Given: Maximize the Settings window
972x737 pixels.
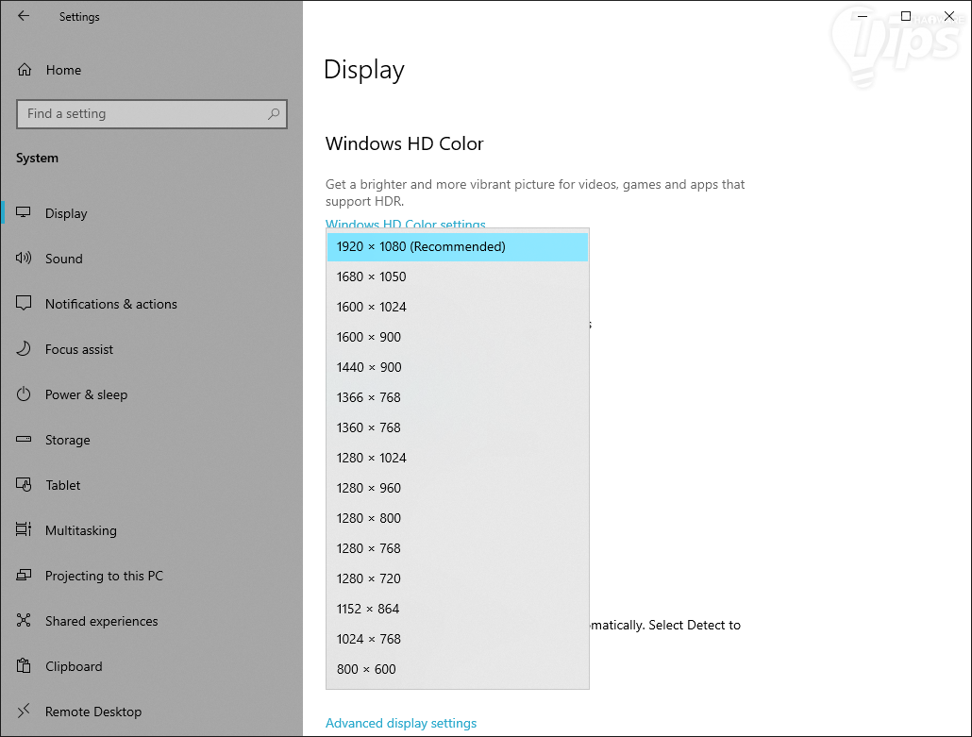Looking at the screenshot, I should click(x=906, y=16).
